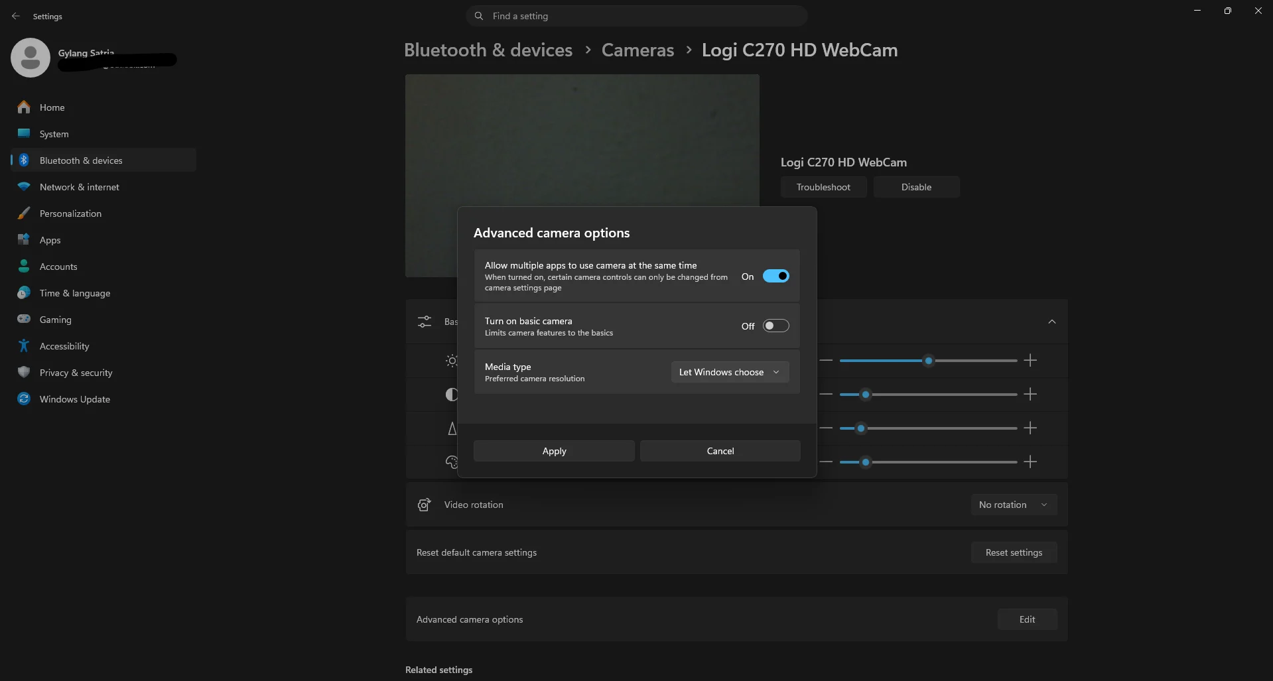Select Network & internet in sidebar
1273x681 pixels.
click(103, 186)
